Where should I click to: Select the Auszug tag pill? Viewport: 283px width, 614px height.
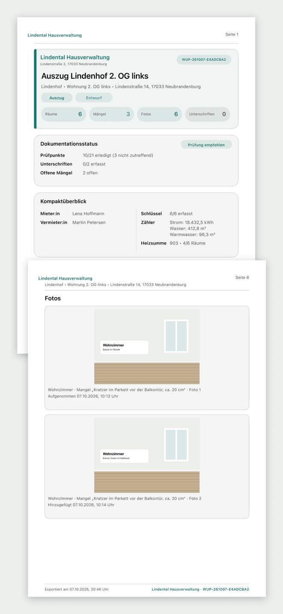(x=57, y=98)
